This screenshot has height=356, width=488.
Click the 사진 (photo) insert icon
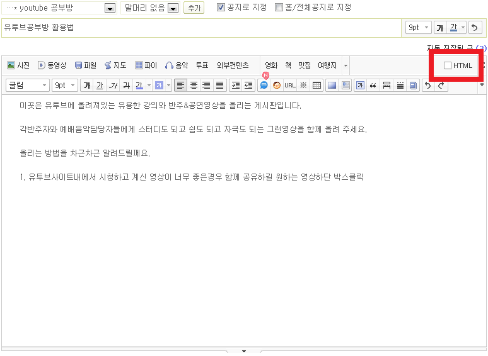(x=18, y=65)
